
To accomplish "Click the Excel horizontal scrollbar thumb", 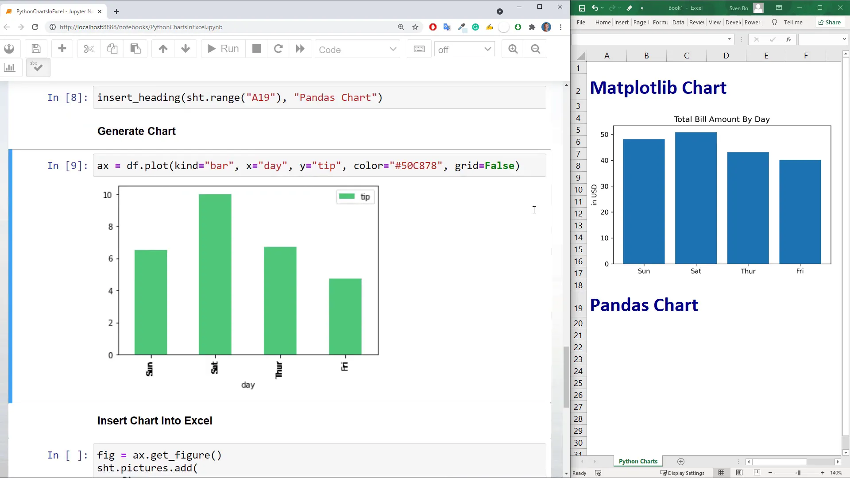I will [779, 462].
